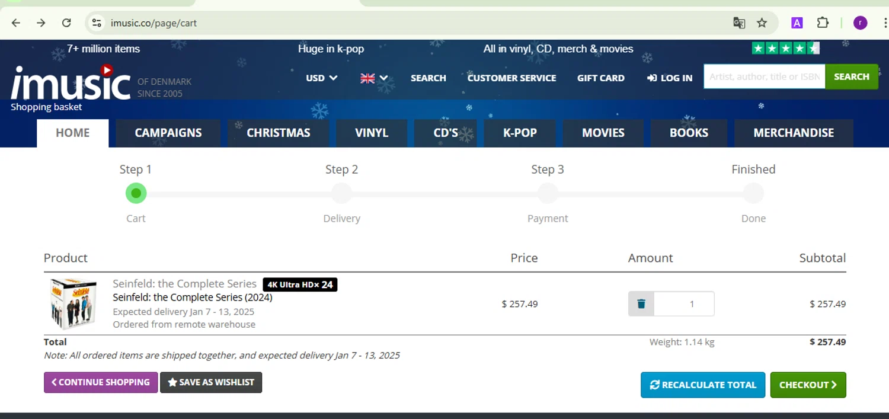Click the translate page icon
Screen dimensions: 889x419
coord(739,23)
